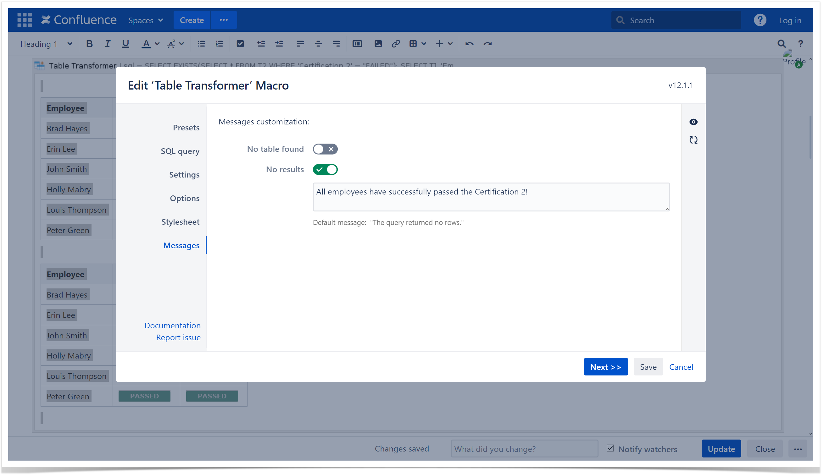Switch to the SQL query tab

click(180, 151)
